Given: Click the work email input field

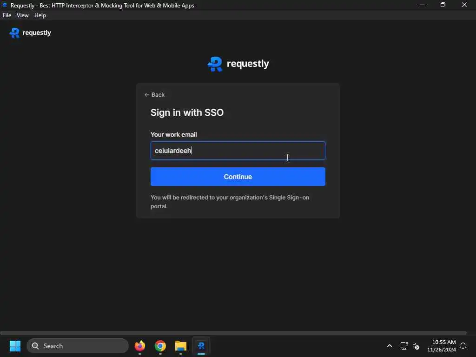Looking at the screenshot, I should click(238, 151).
